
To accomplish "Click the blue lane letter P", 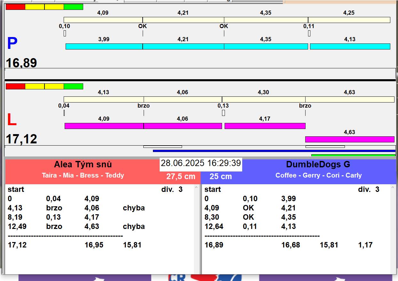I will point(12,43).
